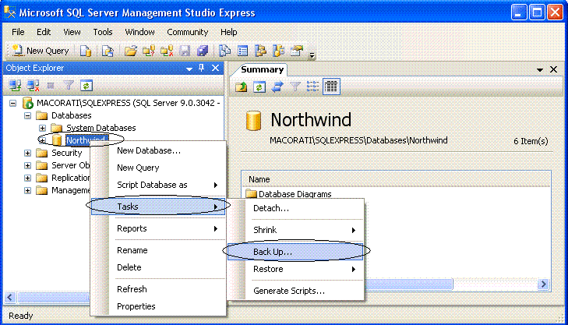Expand the Security folder node
Image resolution: width=568 pixels, height=325 pixels.
coord(27,154)
